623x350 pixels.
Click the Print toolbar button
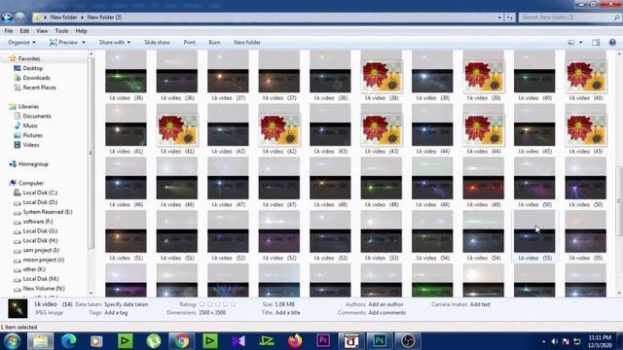189,42
